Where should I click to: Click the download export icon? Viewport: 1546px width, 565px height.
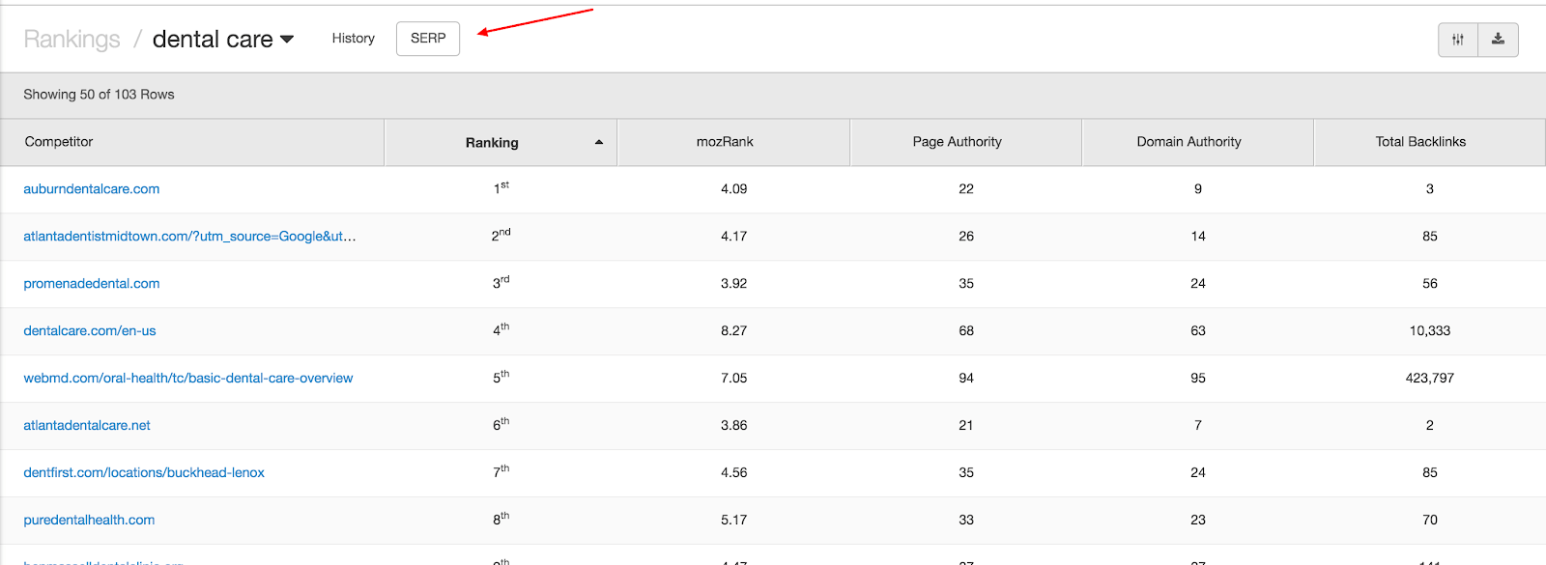point(1498,40)
